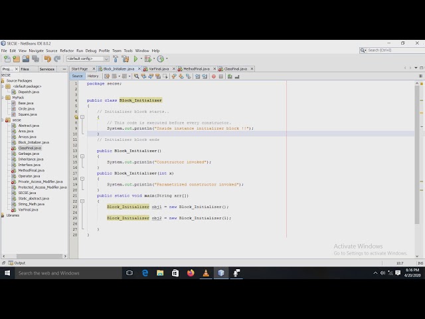Open the run project dropdown arrow

pos(141,58)
